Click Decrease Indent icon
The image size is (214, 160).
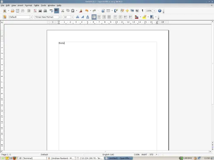pyautogui.click(x=125, y=17)
